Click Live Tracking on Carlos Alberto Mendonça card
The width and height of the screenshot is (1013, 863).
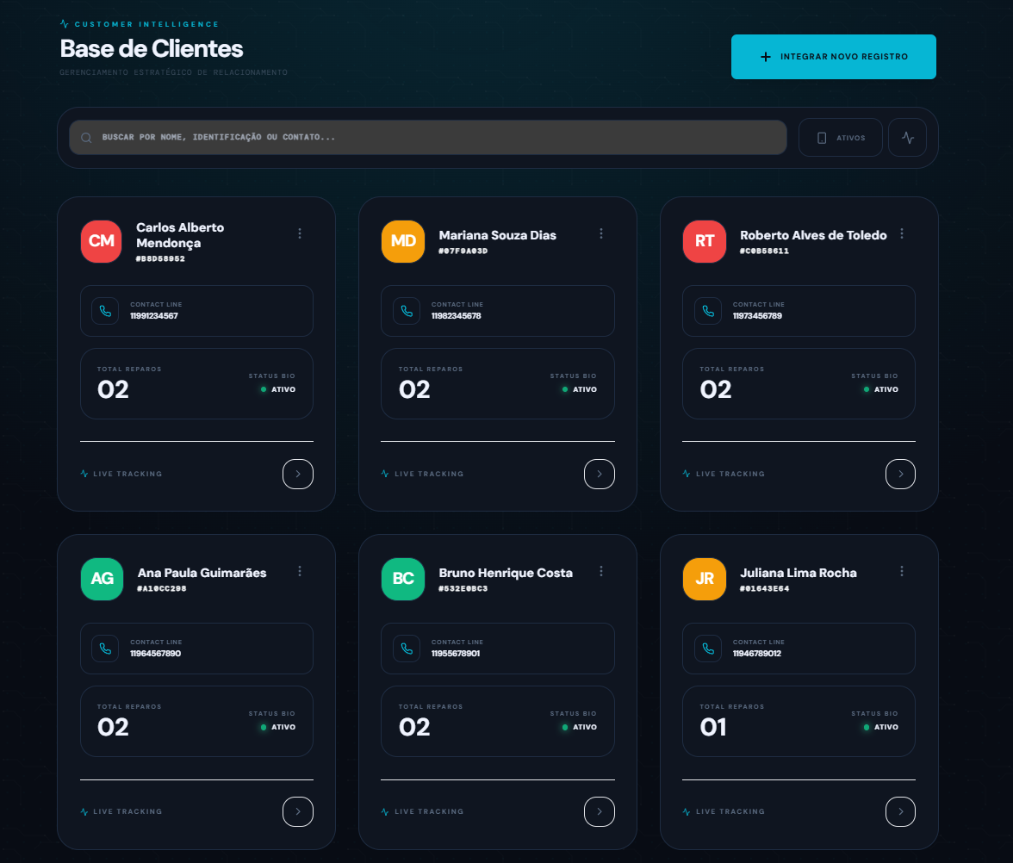(121, 474)
